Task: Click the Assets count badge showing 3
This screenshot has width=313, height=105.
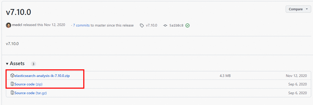Action: coord(33,64)
